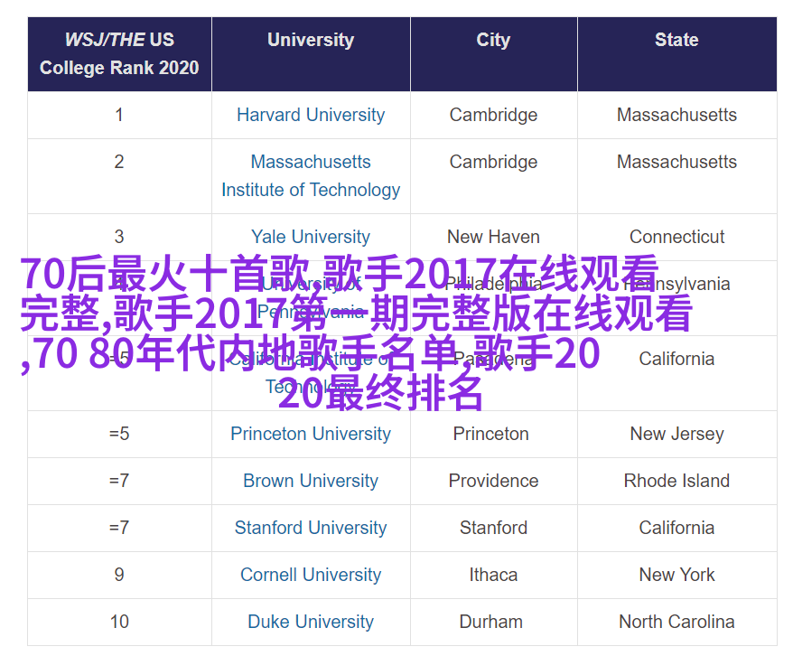The height and width of the screenshot is (656, 793).
Task: Follow the Cornell University link
Action: coord(311,575)
